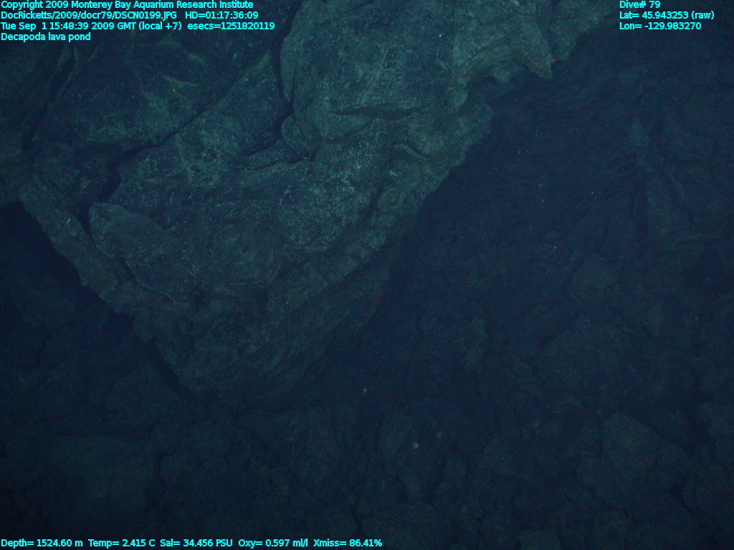Click the 'Dive# 79' label

[639, 5]
